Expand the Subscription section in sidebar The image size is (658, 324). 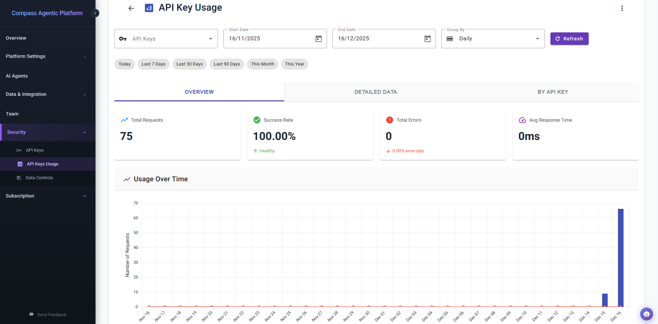click(84, 196)
